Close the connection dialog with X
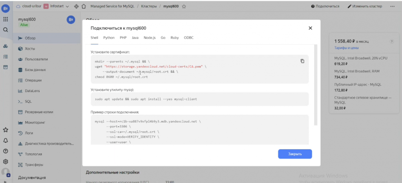Viewport: 402px width, 183px height. [310, 28]
